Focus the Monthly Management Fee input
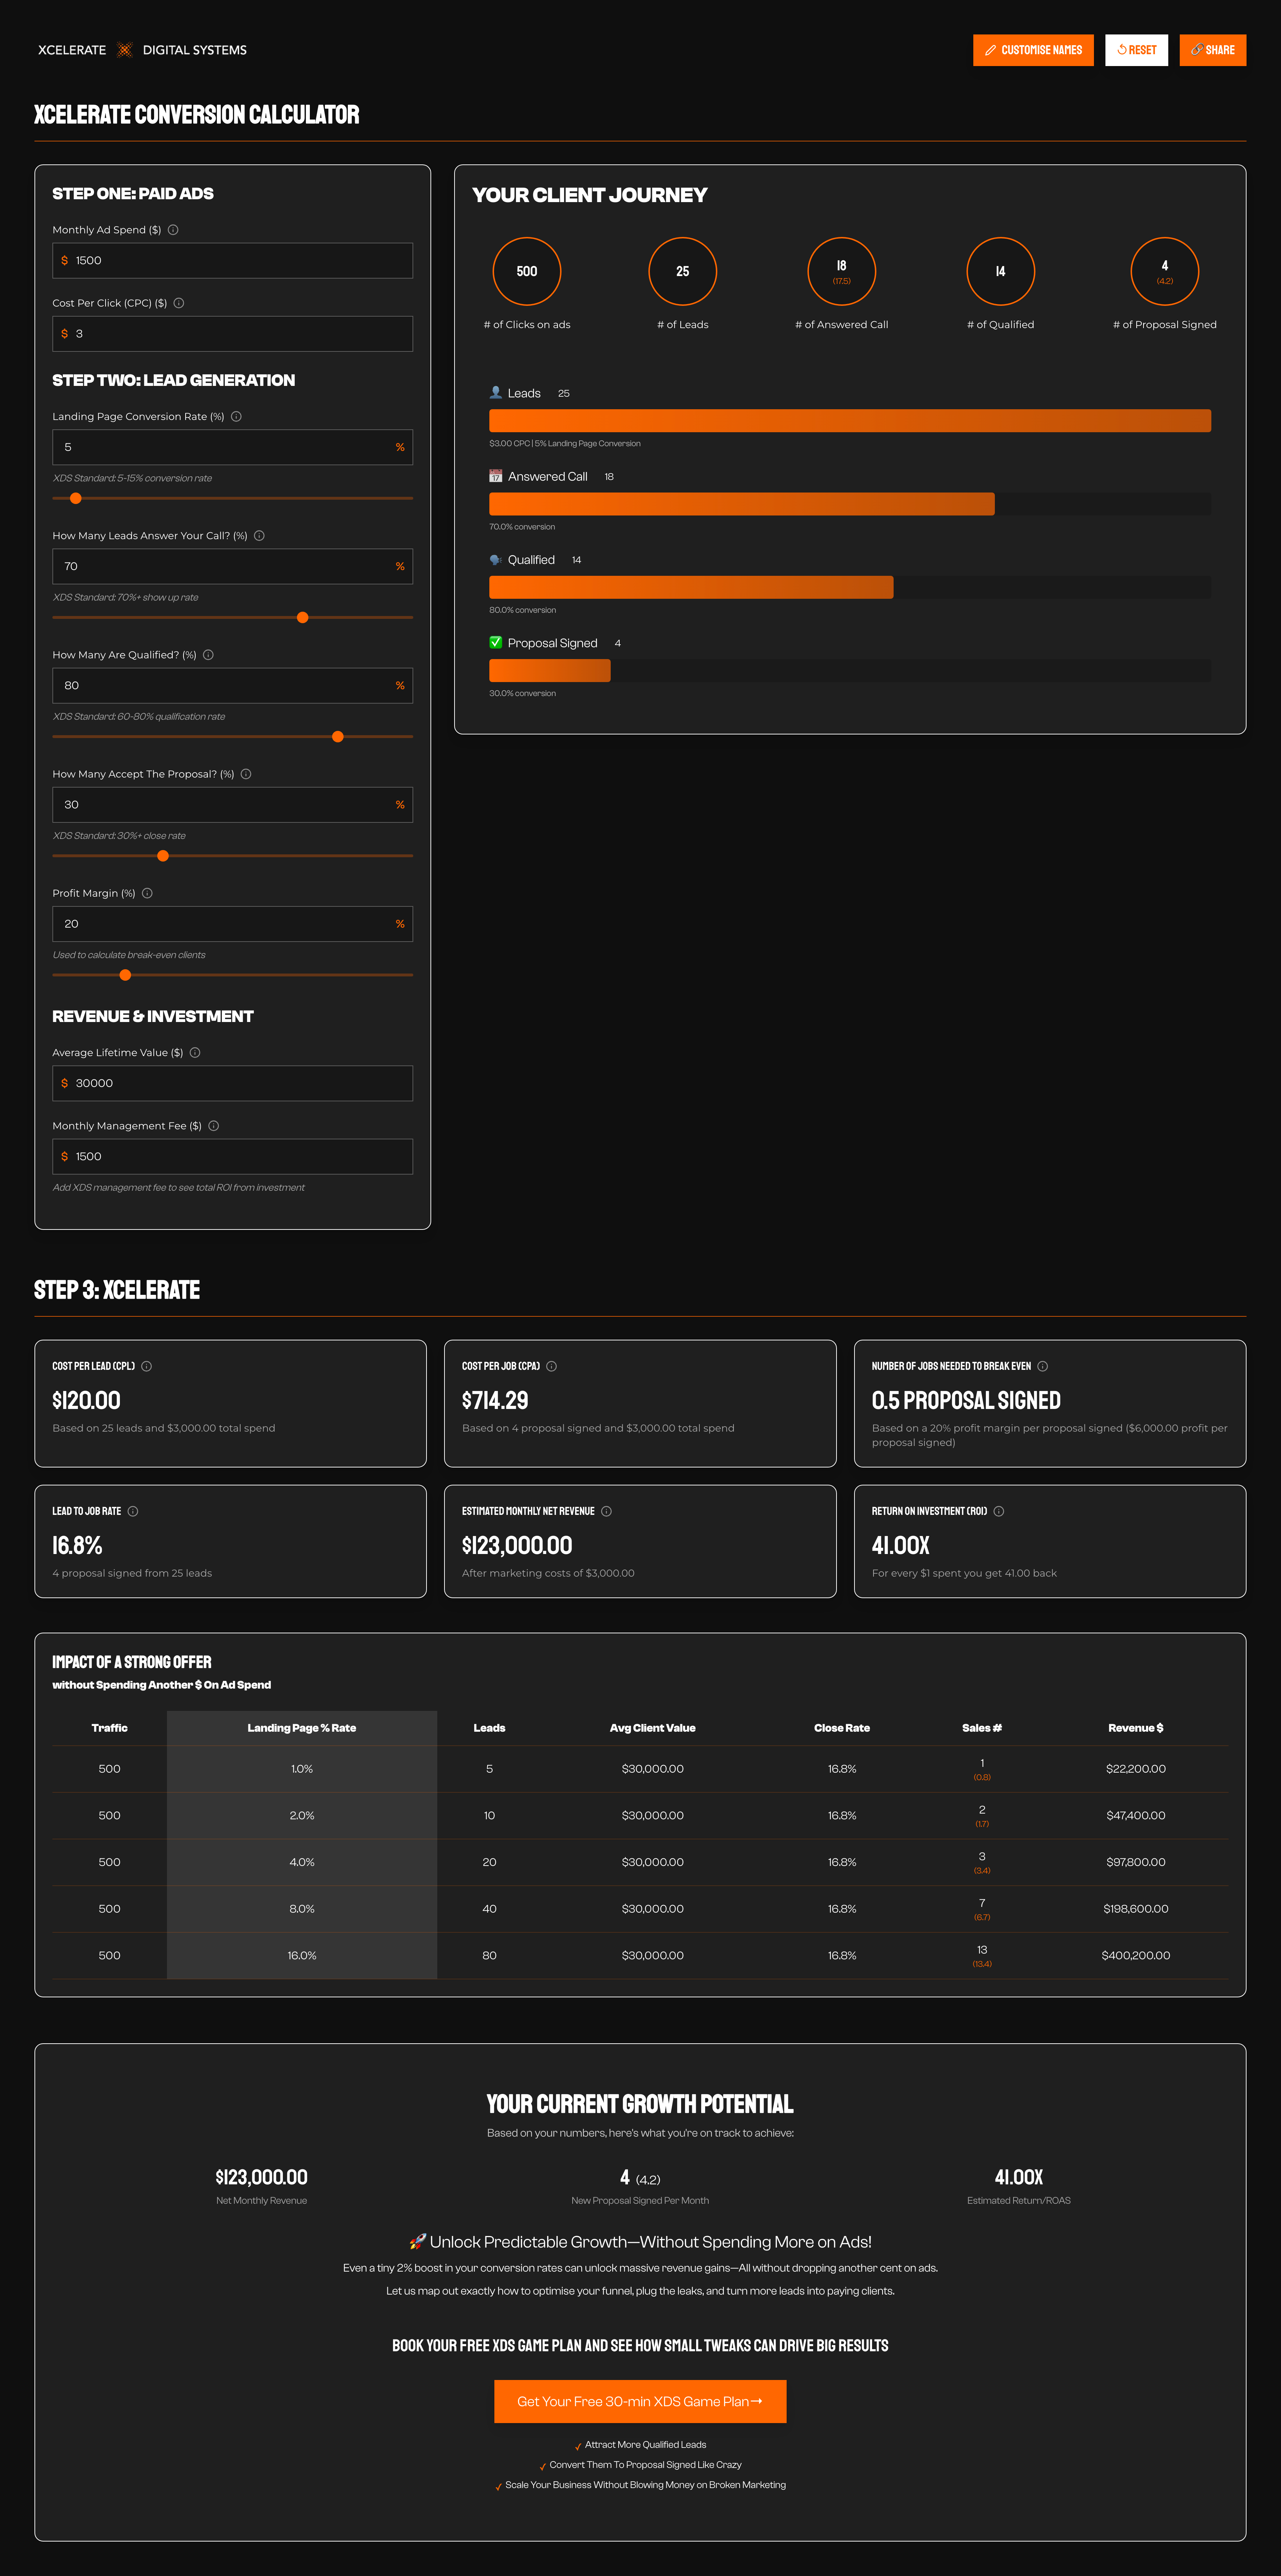 click(232, 1156)
